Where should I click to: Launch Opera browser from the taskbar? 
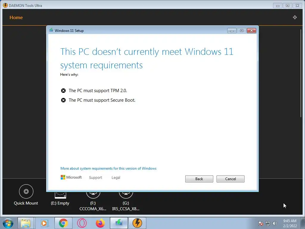(82, 223)
